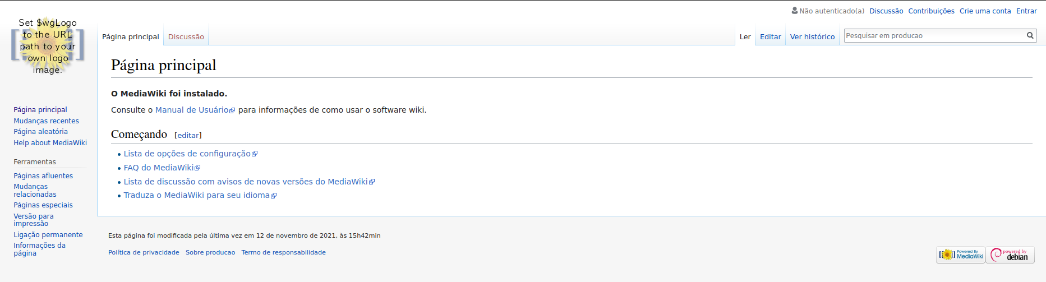Click Crie uma conta link
Viewport: 1046px width, 282px height.
(x=985, y=11)
